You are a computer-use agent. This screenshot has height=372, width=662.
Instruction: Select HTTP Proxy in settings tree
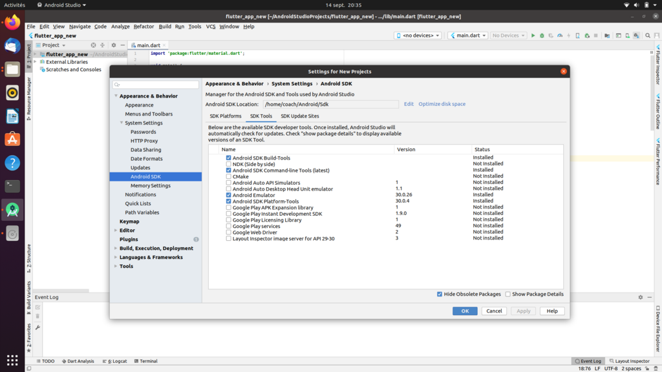pos(144,141)
